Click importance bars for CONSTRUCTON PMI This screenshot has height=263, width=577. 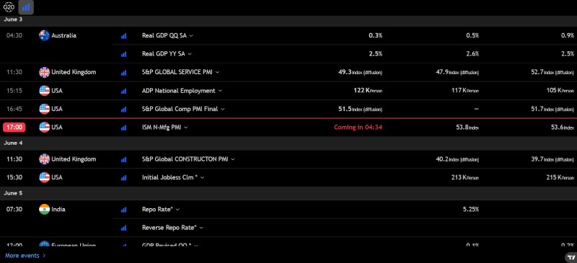(x=123, y=160)
